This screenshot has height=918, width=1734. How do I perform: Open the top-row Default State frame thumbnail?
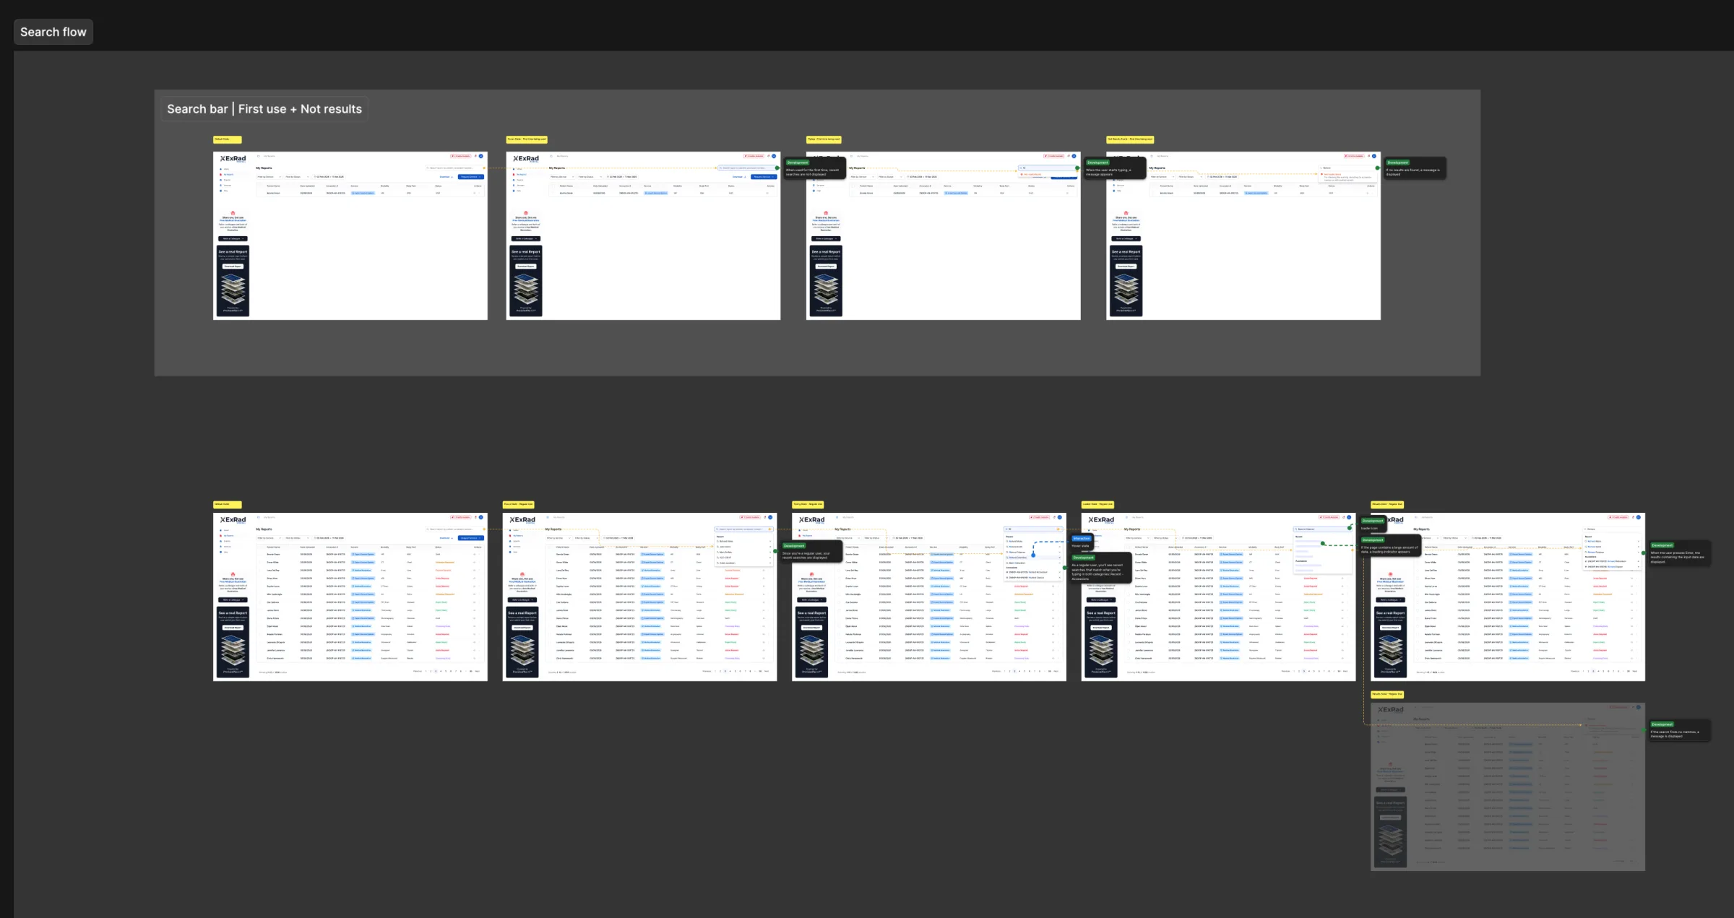pos(350,235)
